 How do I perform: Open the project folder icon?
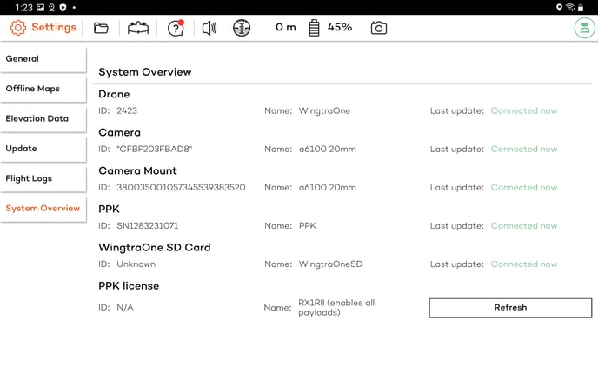click(101, 28)
